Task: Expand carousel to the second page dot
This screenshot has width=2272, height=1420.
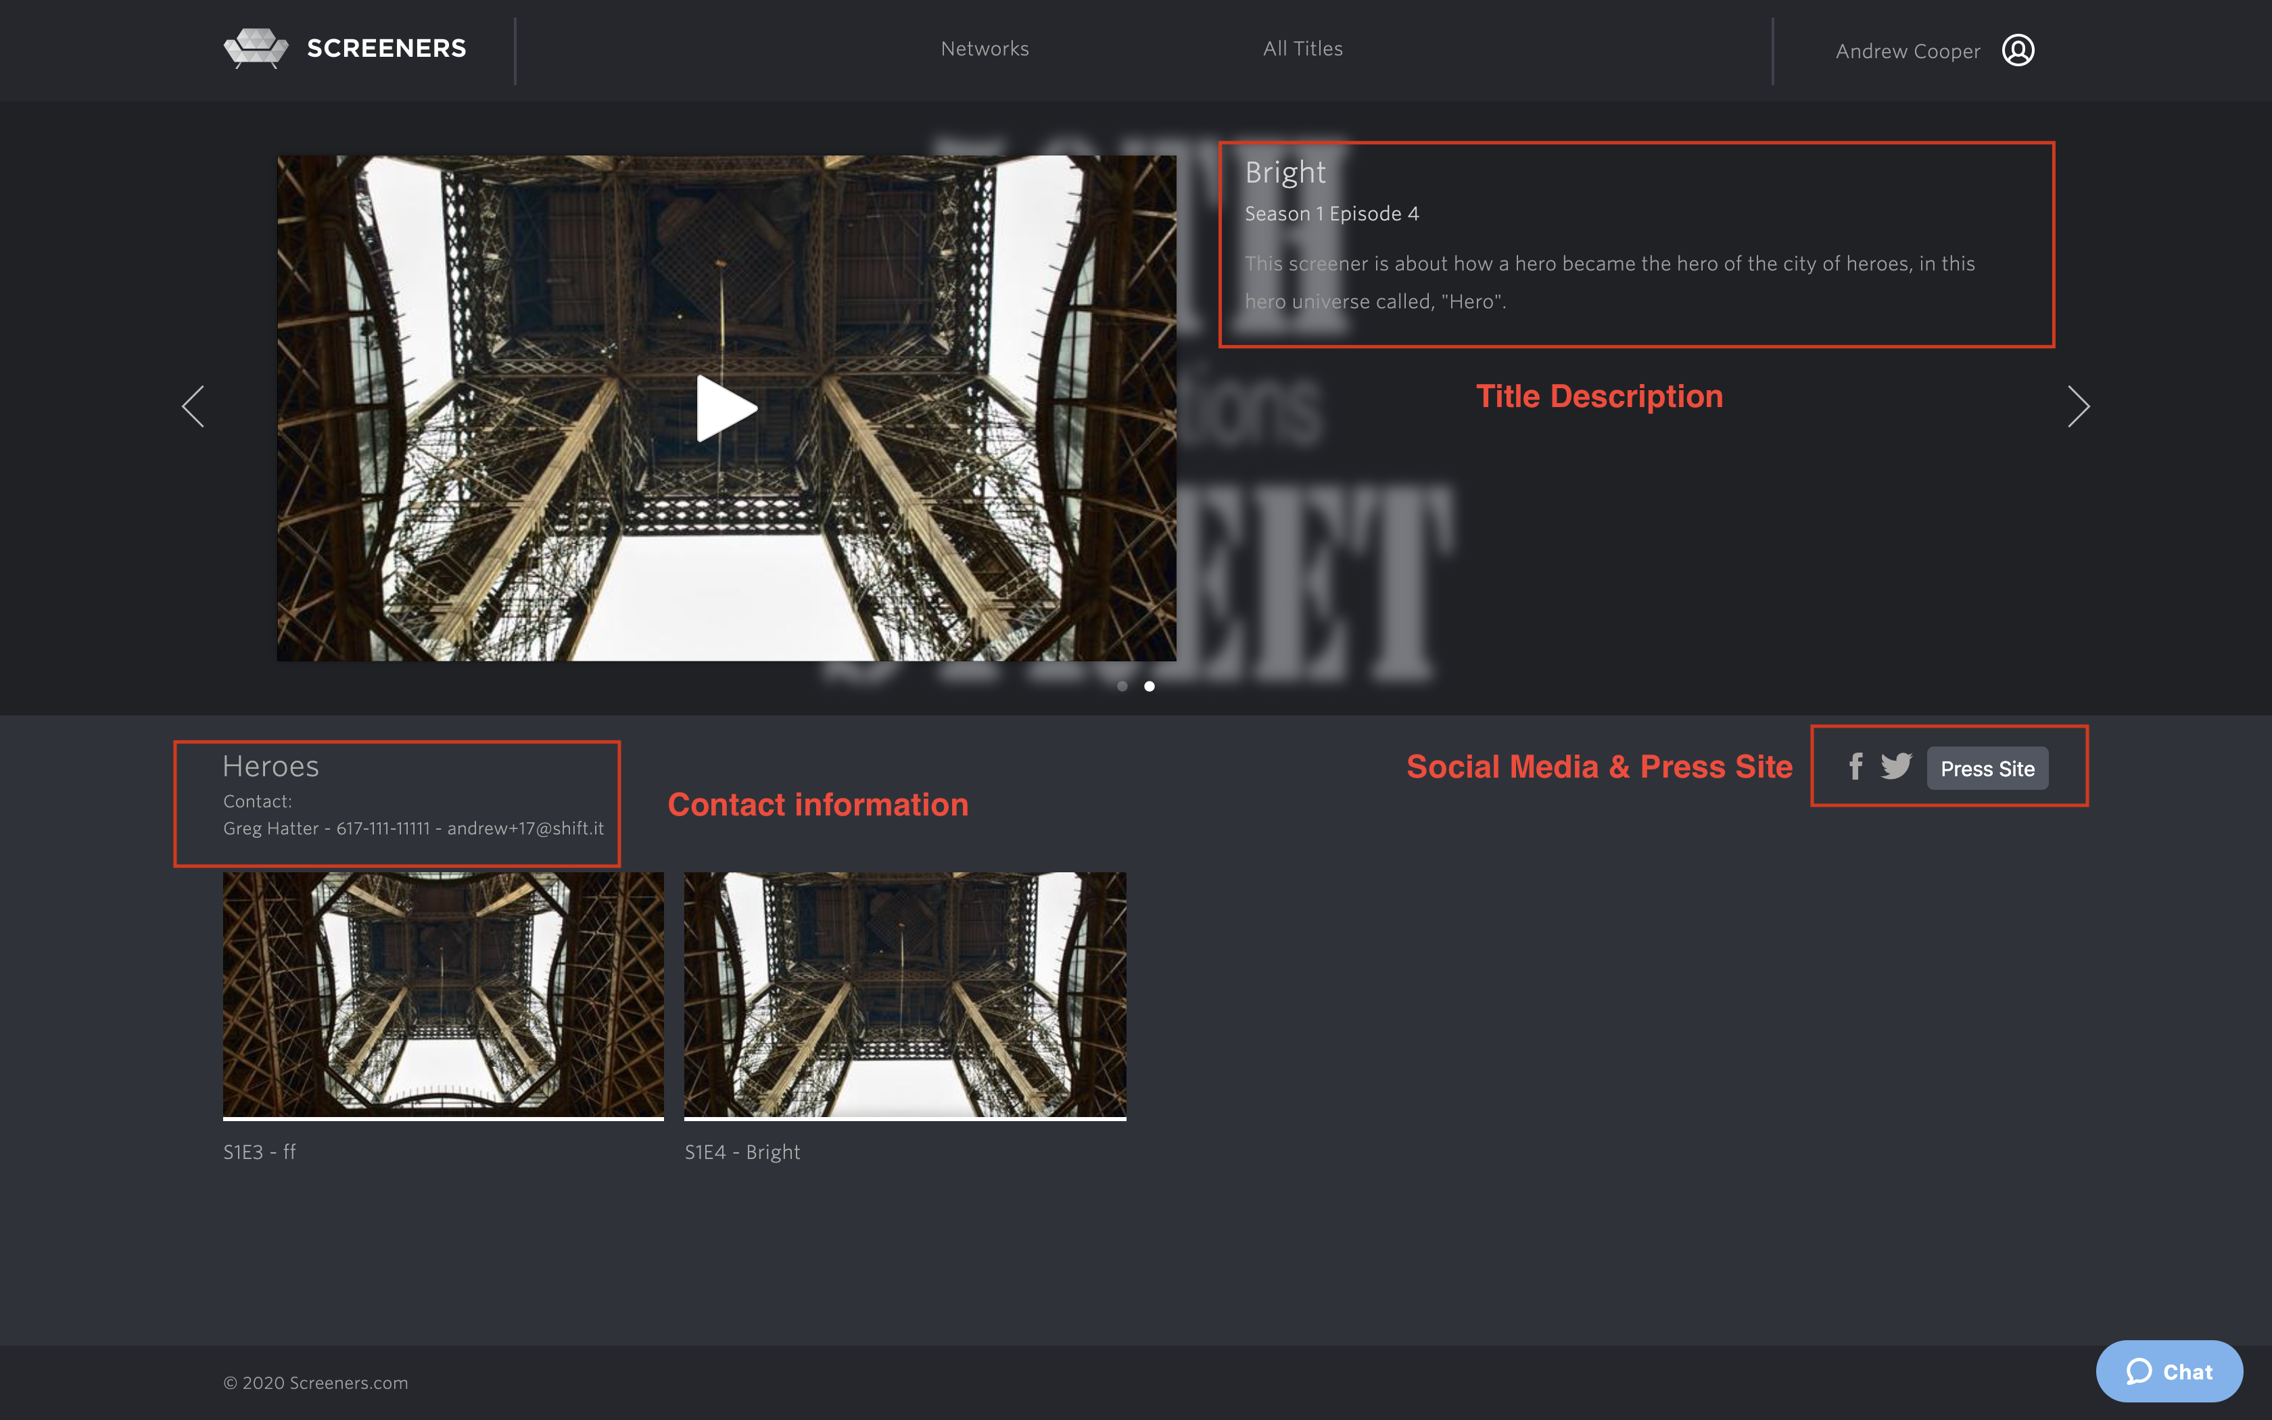Action: 1149,686
